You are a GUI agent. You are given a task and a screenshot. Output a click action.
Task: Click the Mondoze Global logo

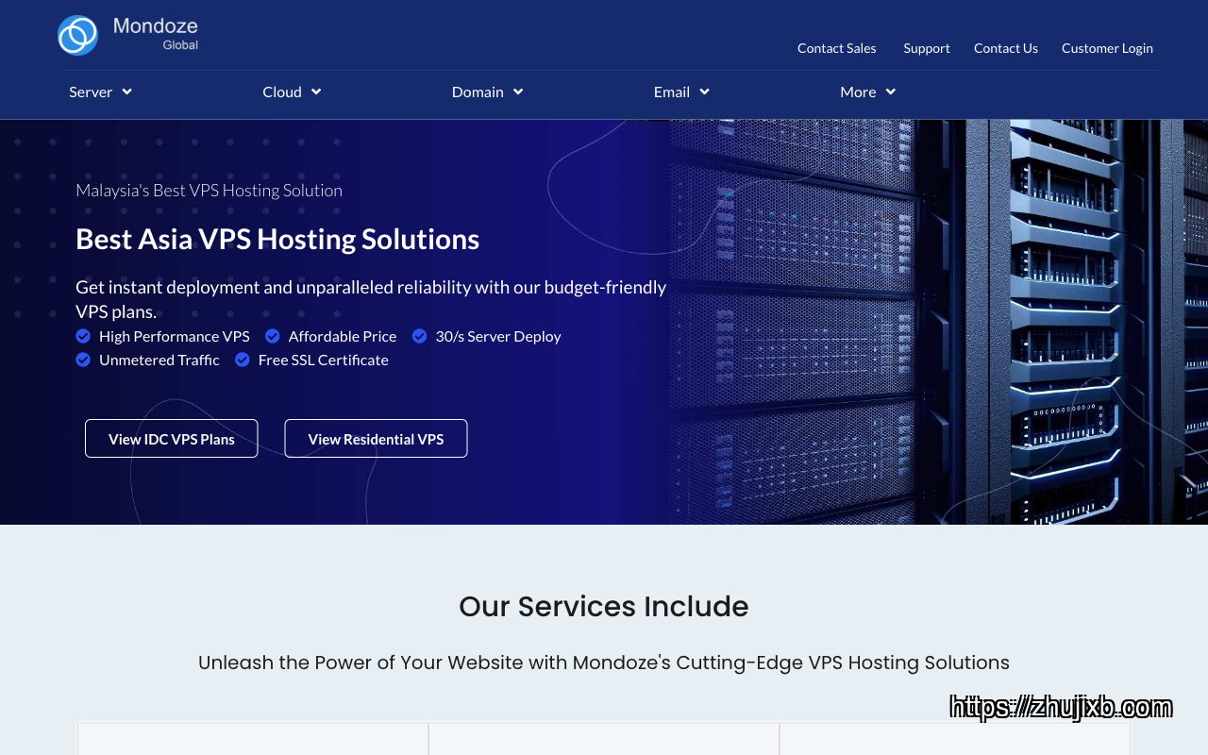coord(127,35)
